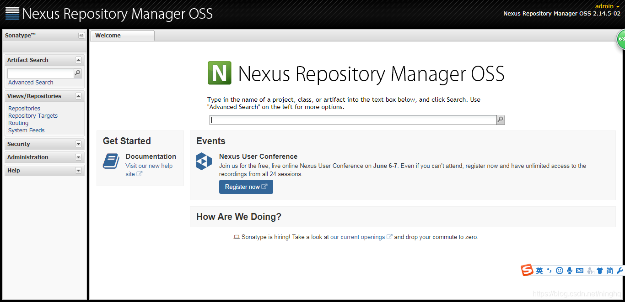625x302 pixels.
Task: Open Repository Targets view
Action: [33, 116]
